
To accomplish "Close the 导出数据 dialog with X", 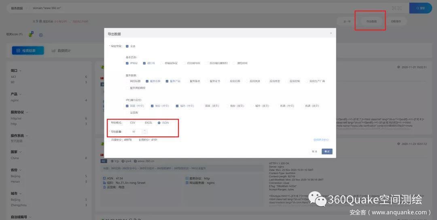I will (x=331, y=33).
